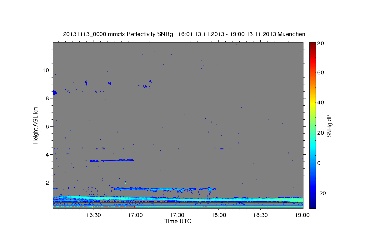Click the 17:00 time tick label
The image size is (375, 250).
click(136, 215)
